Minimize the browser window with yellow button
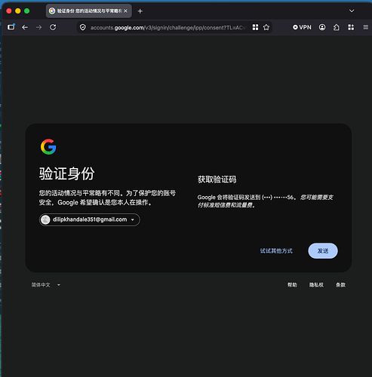372x377 pixels. pyautogui.click(x=18, y=11)
